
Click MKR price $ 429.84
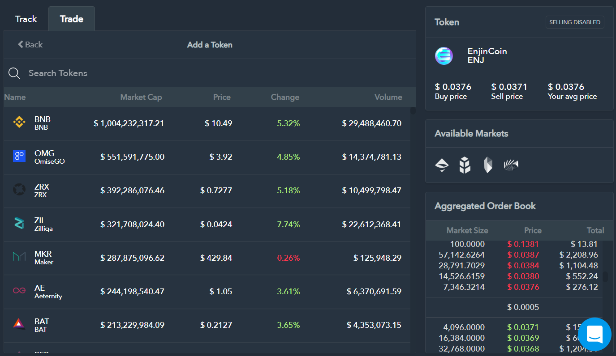coord(216,258)
